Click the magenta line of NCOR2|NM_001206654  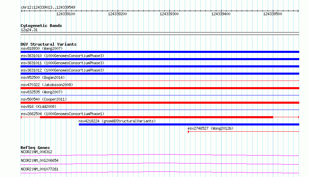[x=160, y=164]
